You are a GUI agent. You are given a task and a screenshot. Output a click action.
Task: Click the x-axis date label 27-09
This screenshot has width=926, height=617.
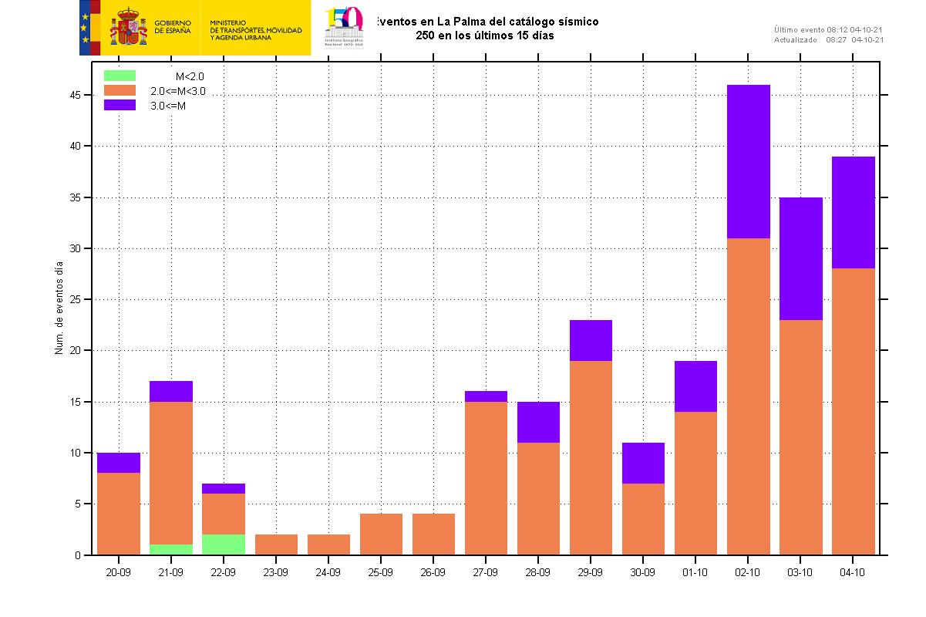(x=485, y=573)
